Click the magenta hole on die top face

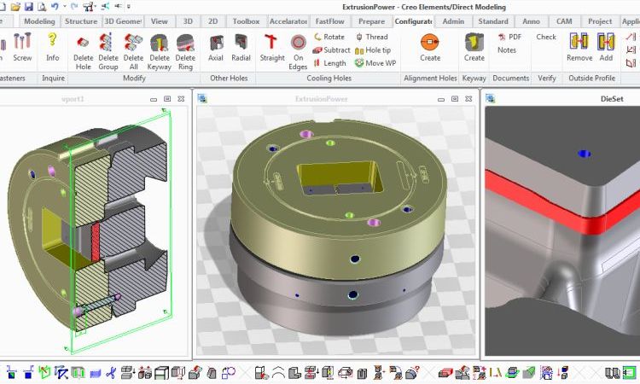click(306, 134)
